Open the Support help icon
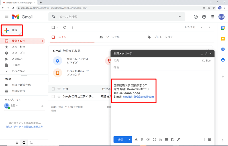The image size is (228, 146). (196, 17)
